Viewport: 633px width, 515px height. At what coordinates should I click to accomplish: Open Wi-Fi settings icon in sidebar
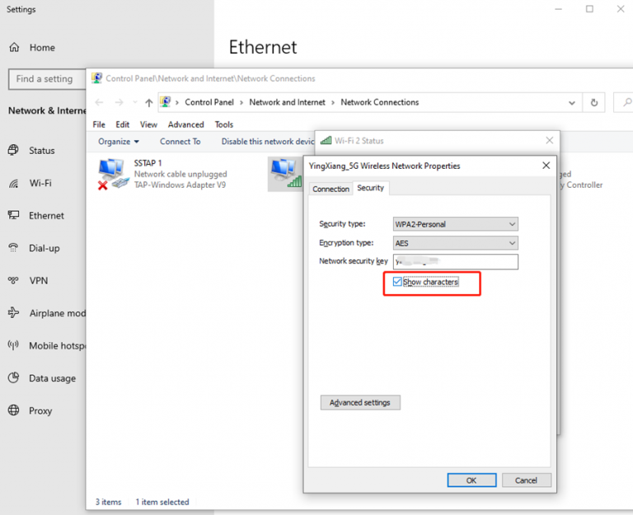pos(13,183)
